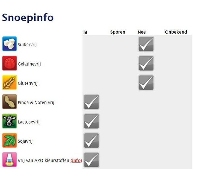Toggle the Gelatinevrij Nee checkmark

146,63
